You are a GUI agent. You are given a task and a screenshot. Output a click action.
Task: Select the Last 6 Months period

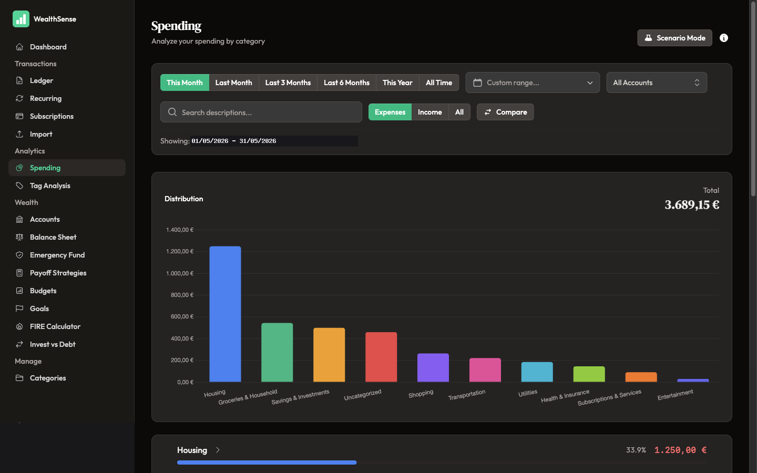(346, 83)
